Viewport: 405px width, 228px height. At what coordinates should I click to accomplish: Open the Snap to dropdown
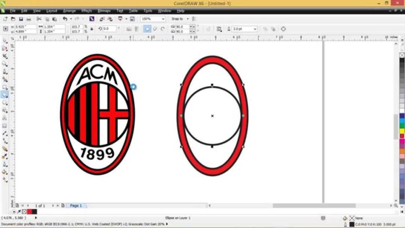click(179, 19)
